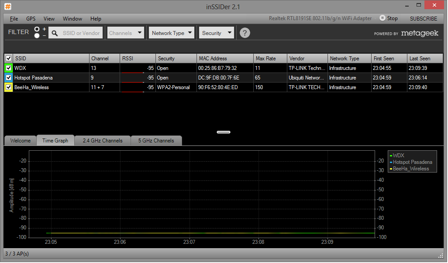Click BeeHa_Wireless in graph legend
448x263 pixels.
(x=410, y=169)
